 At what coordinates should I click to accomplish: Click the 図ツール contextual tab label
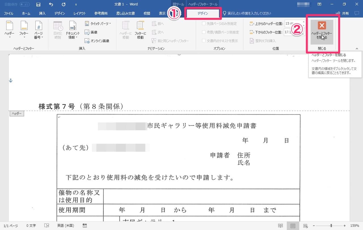point(178,4)
